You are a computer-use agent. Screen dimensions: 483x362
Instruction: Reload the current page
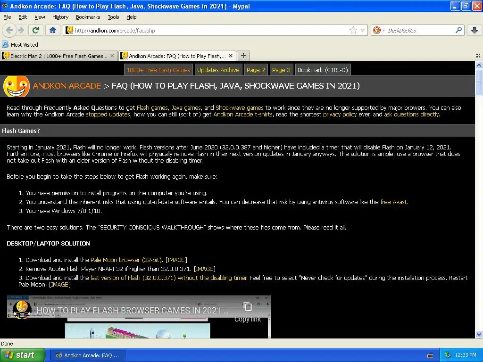36,30
